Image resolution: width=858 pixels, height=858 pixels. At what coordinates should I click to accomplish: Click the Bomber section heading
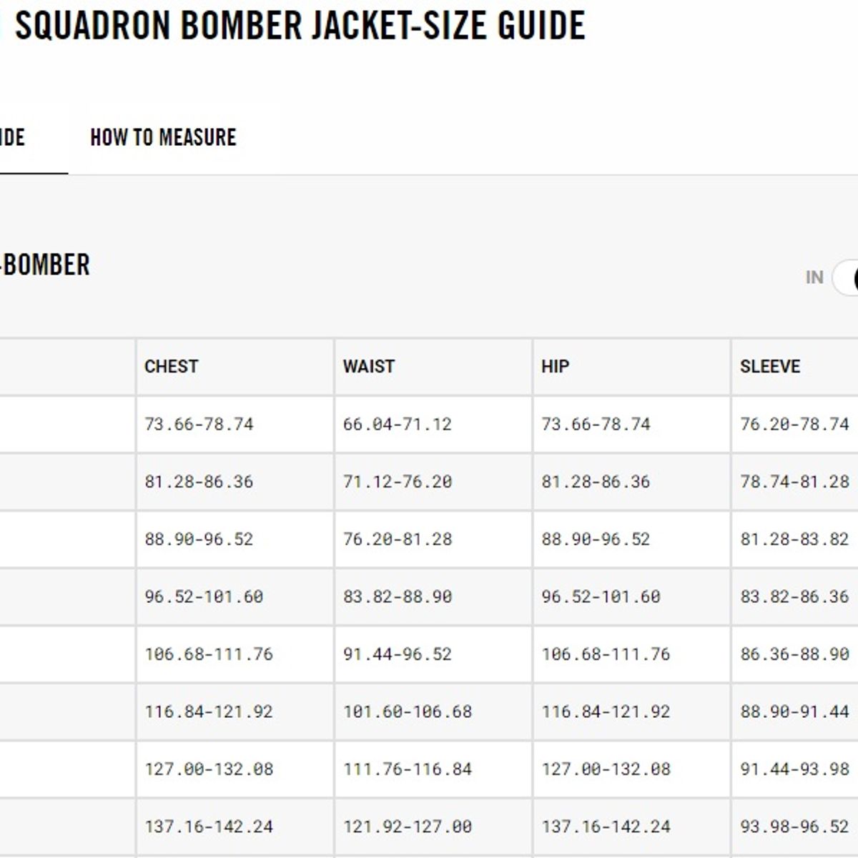(45, 265)
